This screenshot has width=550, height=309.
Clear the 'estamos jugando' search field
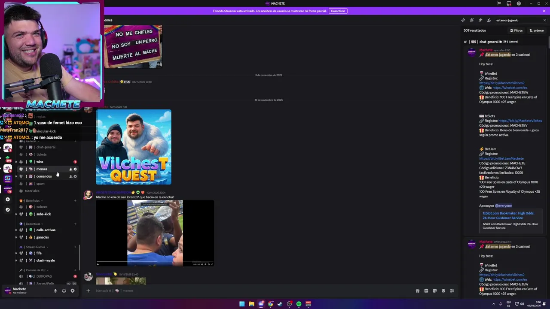point(544,20)
